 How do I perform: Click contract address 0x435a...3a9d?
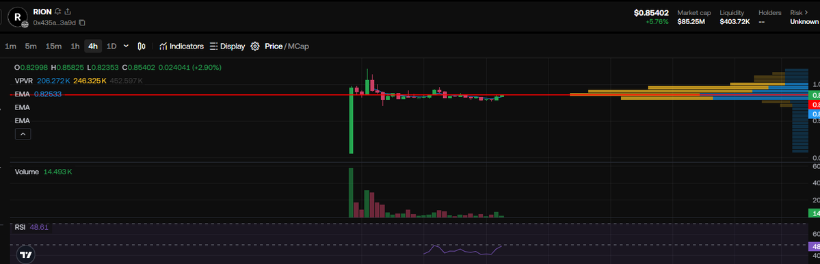(55, 23)
